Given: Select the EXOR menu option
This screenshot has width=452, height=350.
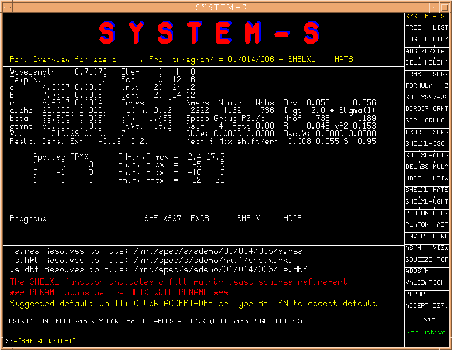Looking at the screenshot, I should coord(413,132).
